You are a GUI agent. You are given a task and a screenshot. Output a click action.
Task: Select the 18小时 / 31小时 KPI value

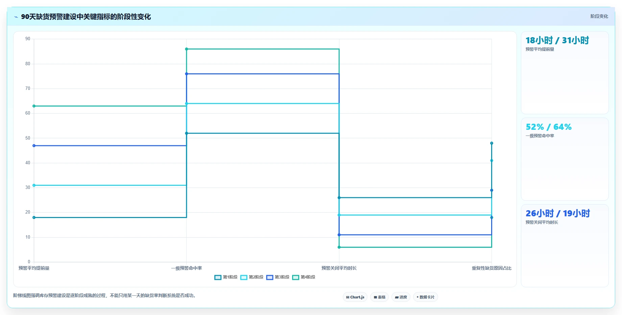[557, 41]
